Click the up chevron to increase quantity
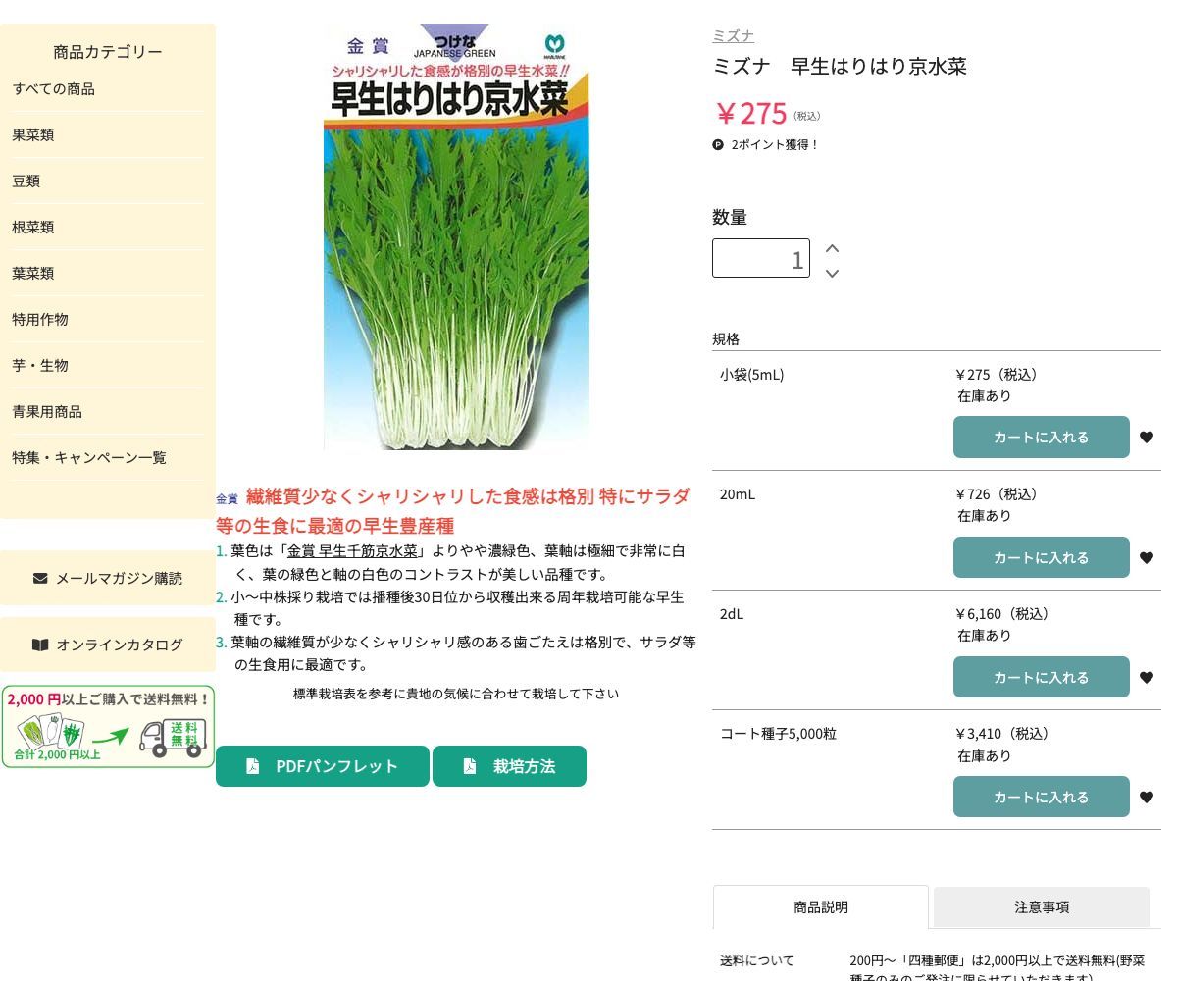The height and width of the screenshot is (981, 1177). point(832,248)
